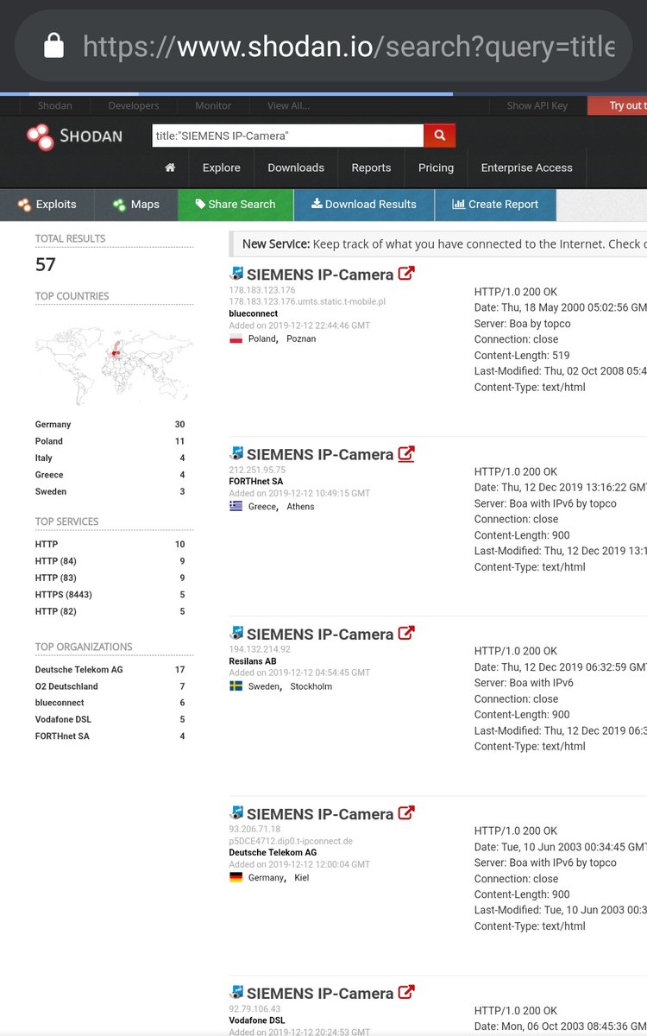Open SIEMENS IP-Camera result 178.183.123.176
647x1036 pixels.
320,275
